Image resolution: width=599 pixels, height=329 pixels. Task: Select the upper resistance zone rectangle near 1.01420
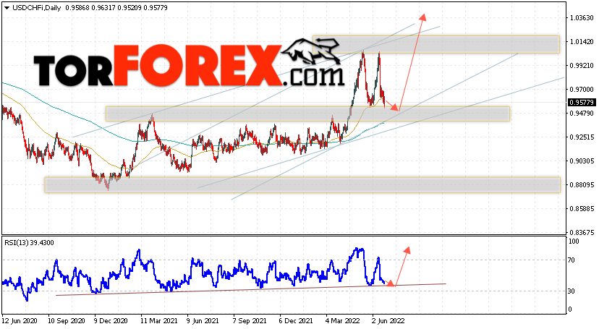[436, 44]
